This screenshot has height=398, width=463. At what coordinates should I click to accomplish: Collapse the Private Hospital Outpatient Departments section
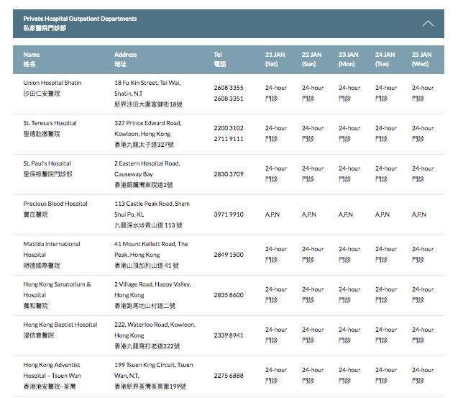pos(428,24)
